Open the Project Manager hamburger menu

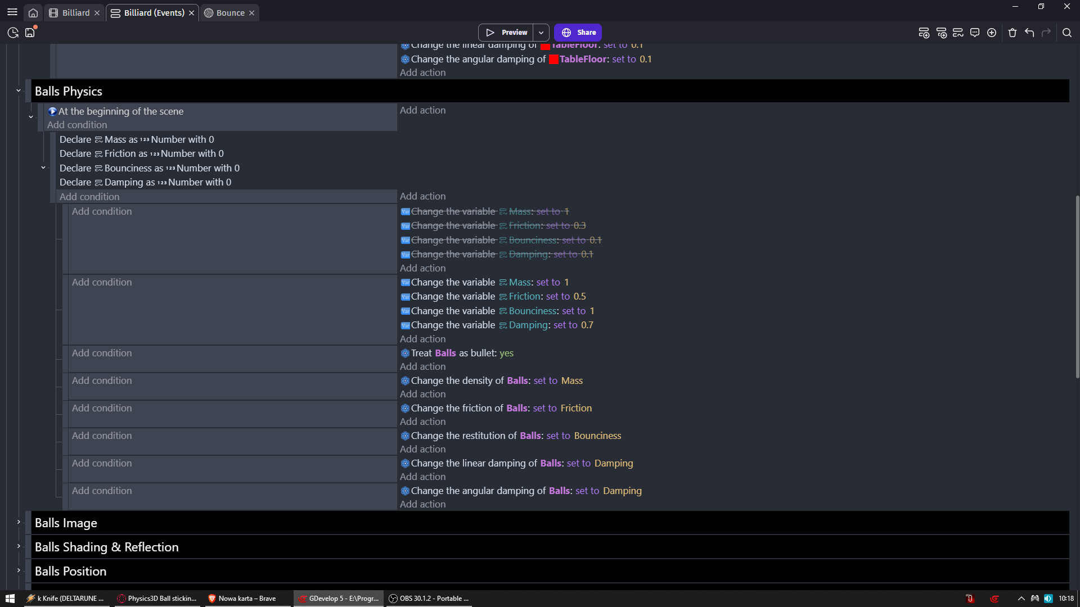pos(12,12)
